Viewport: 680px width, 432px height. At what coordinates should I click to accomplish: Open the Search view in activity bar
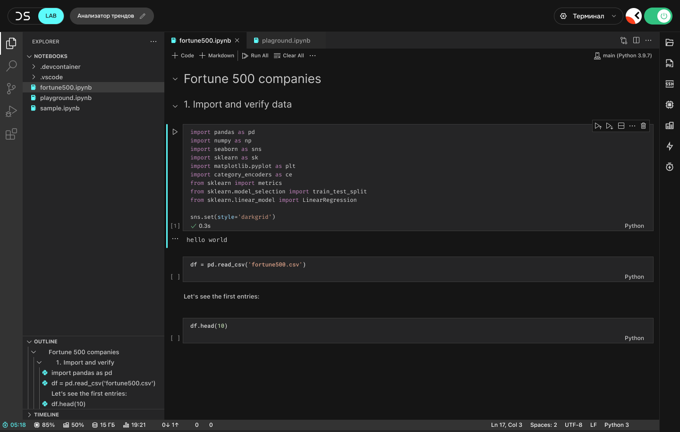click(11, 66)
